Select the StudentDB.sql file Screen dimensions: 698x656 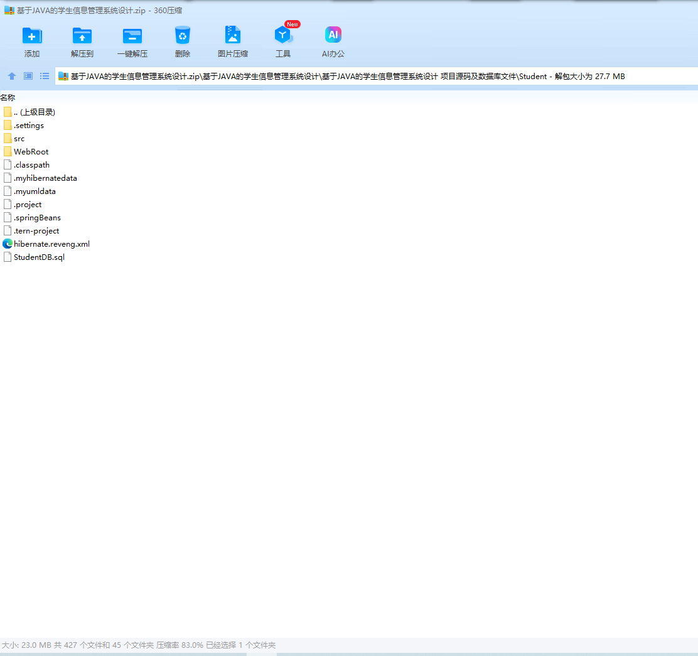tap(39, 257)
